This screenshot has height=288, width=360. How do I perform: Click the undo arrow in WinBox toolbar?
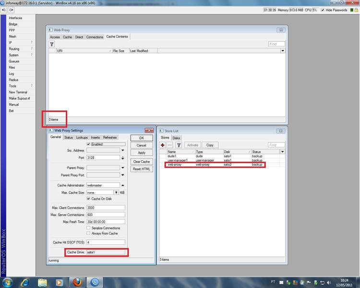click(4, 10)
